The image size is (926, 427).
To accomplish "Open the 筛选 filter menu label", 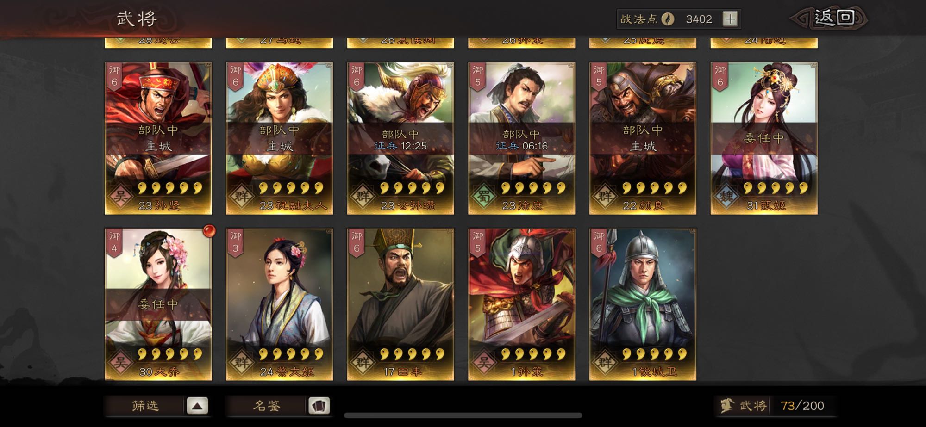I will (x=145, y=406).
